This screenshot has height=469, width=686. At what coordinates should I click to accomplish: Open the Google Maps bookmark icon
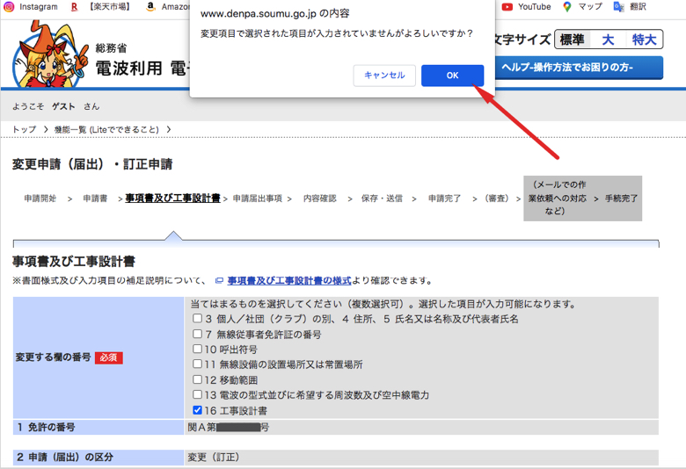click(x=567, y=6)
